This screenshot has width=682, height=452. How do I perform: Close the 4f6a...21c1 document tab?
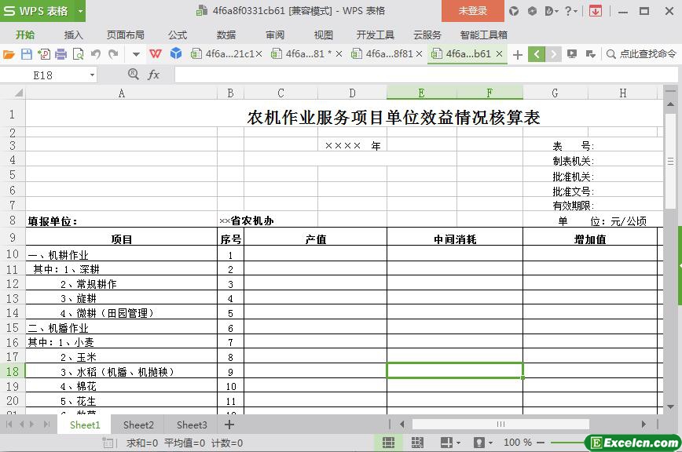258,54
